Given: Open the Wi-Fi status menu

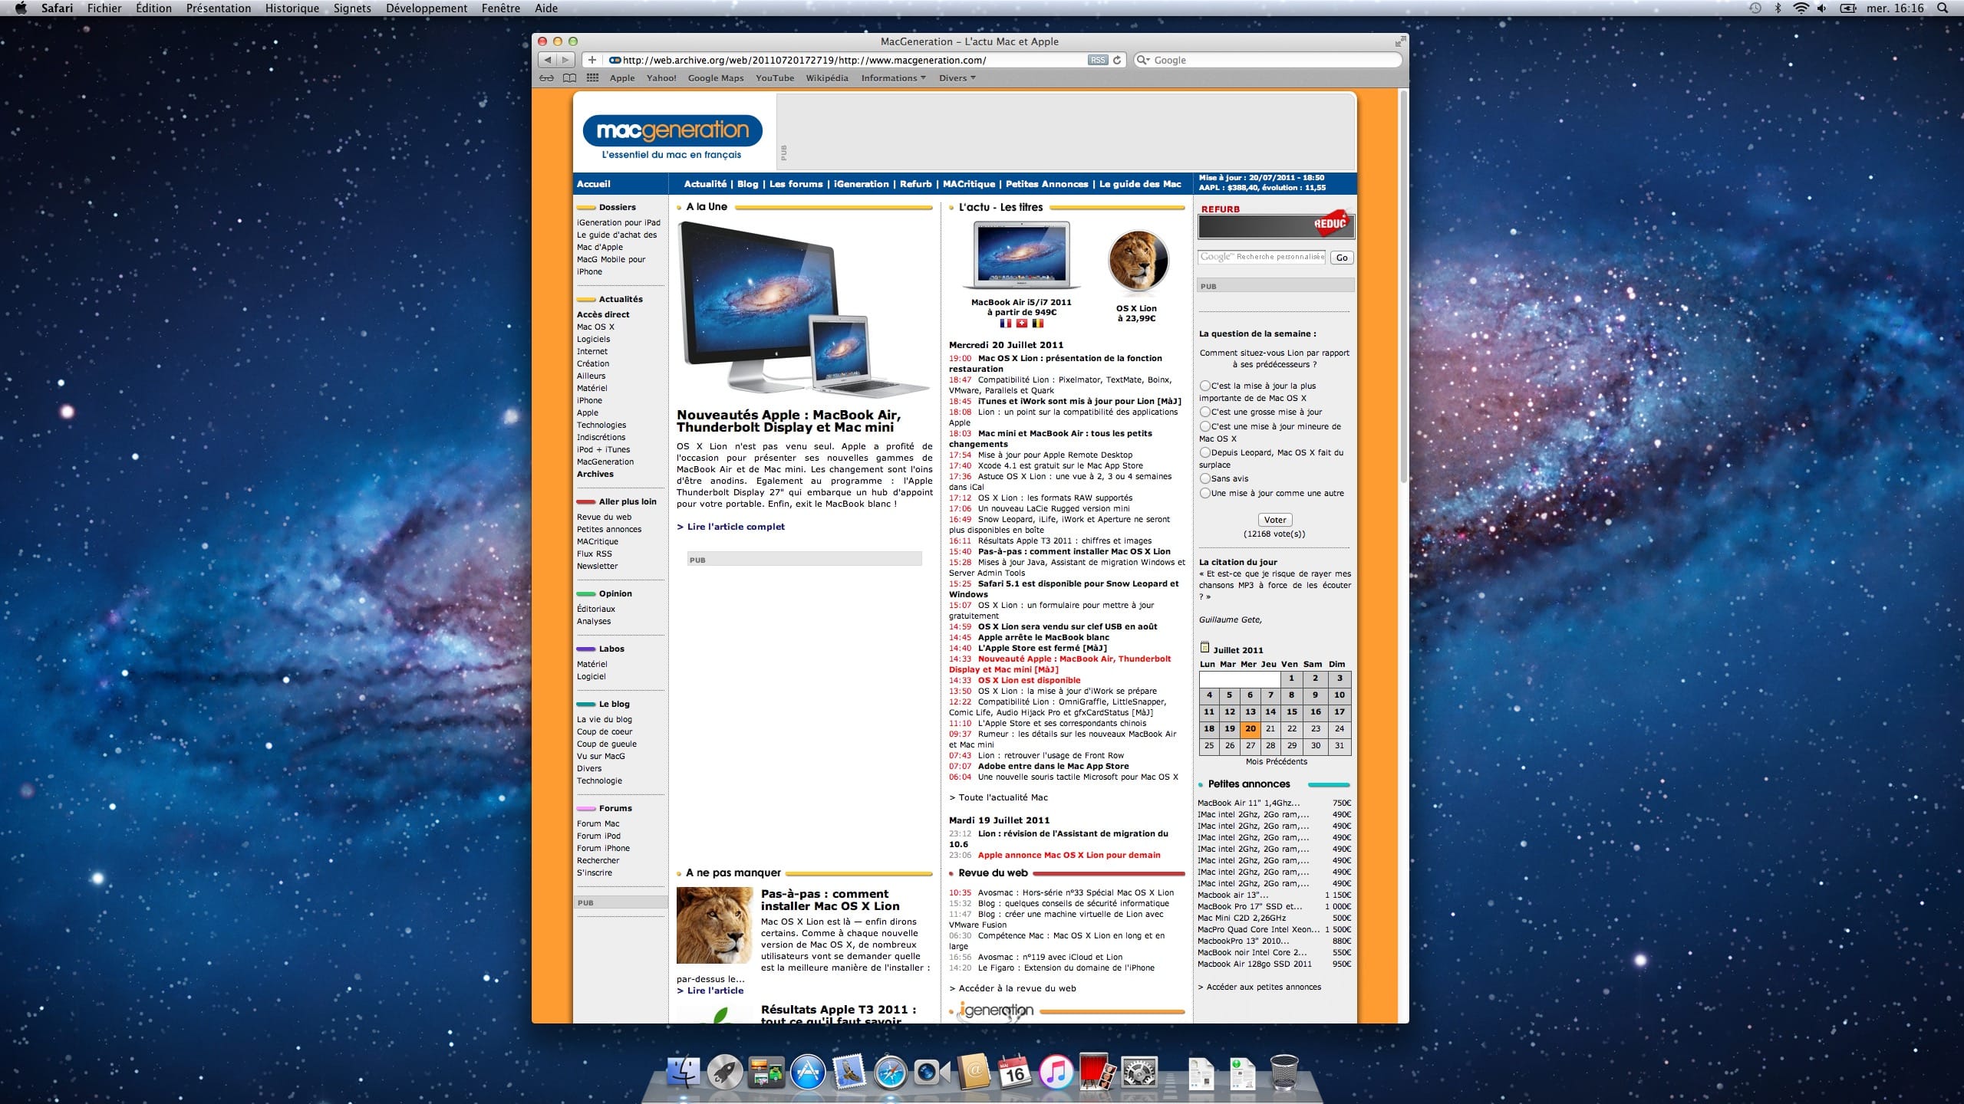Looking at the screenshot, I should click(x=1801, y=8).
